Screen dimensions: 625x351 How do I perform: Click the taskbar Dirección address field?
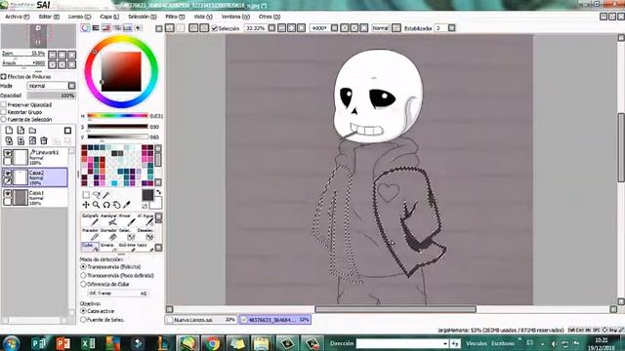(x=402, y=343)
